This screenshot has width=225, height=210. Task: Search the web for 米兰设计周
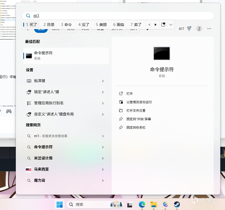66,158
